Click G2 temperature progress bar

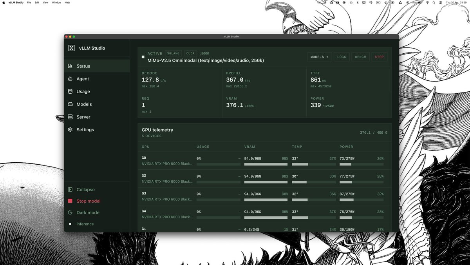pos(314,182)
